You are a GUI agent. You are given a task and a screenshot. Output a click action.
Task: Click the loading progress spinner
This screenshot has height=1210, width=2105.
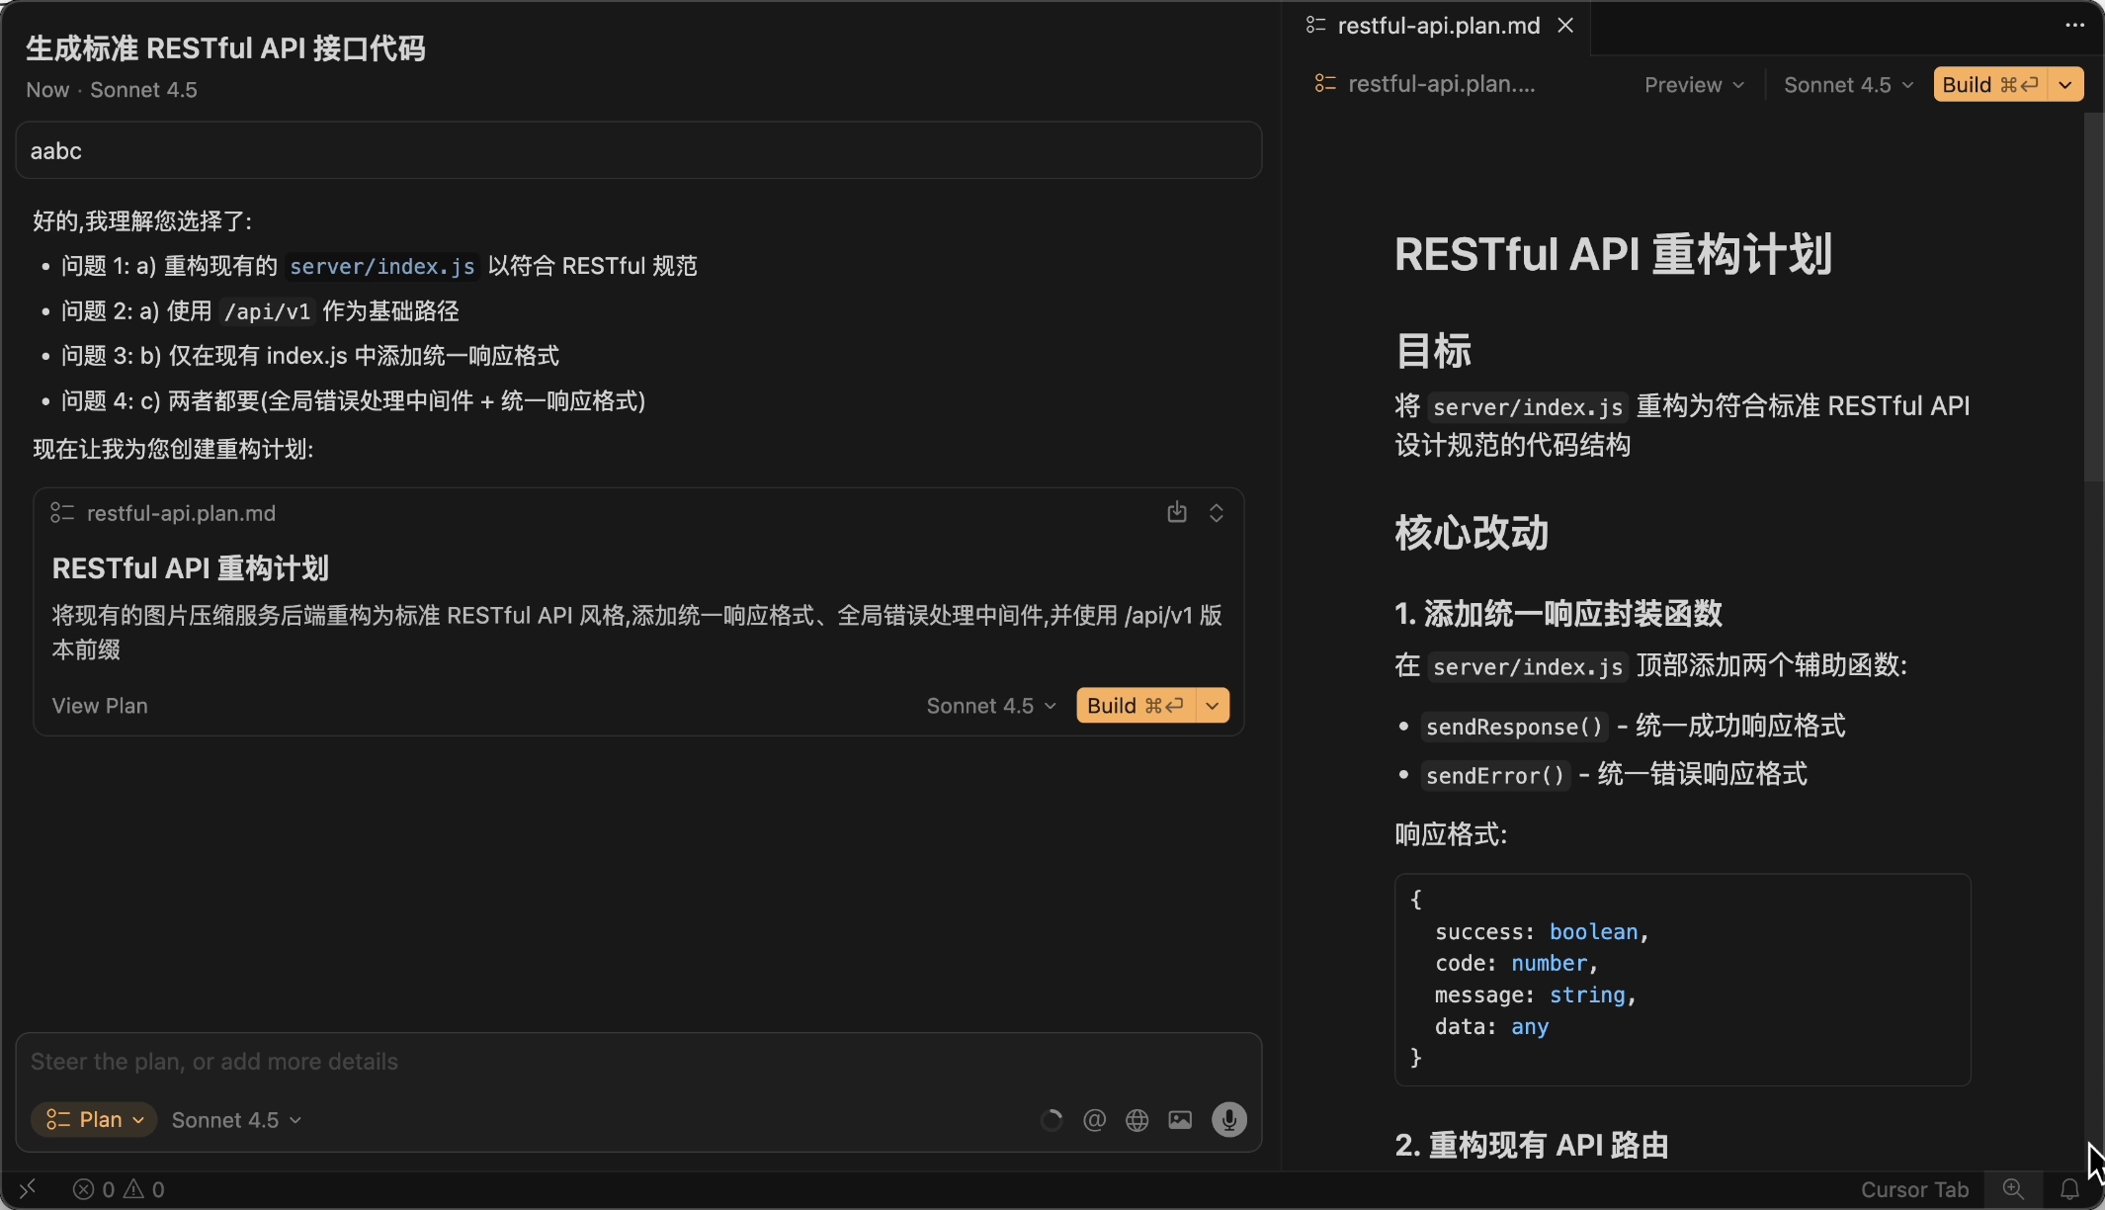[1050, 1119]
